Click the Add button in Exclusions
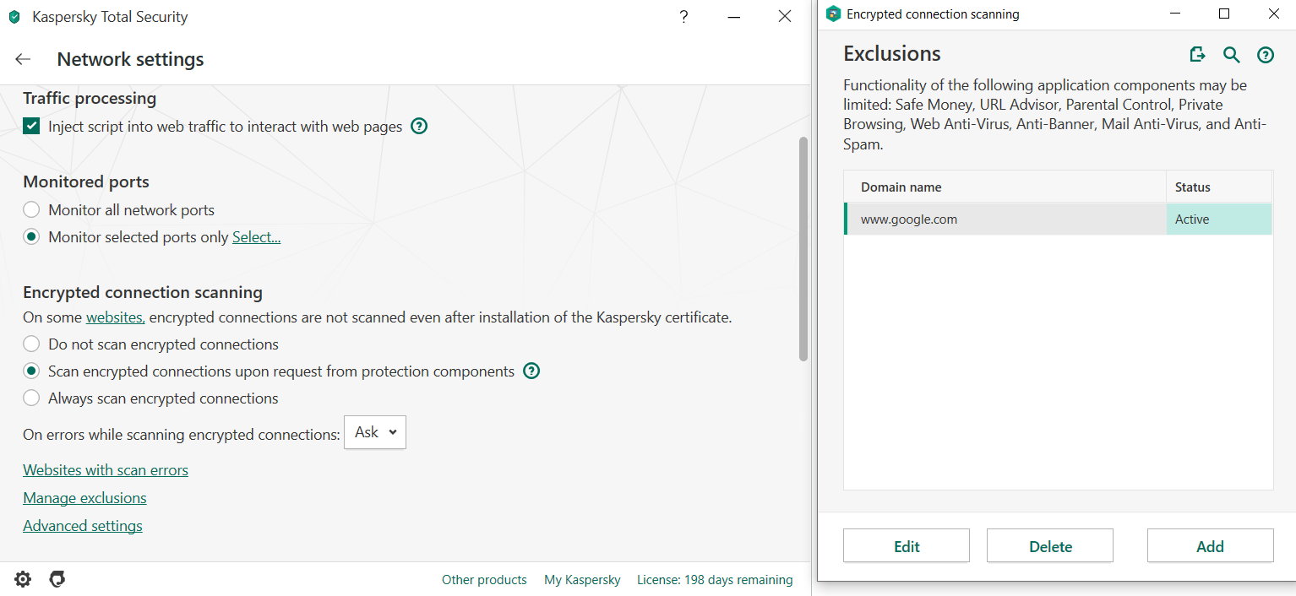This screenshot has height=596, width=1296. tap(1210, 546)
